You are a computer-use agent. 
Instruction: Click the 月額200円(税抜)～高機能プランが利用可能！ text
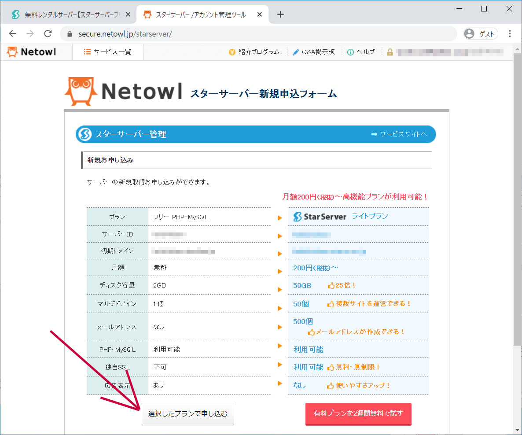click(355, 197)
